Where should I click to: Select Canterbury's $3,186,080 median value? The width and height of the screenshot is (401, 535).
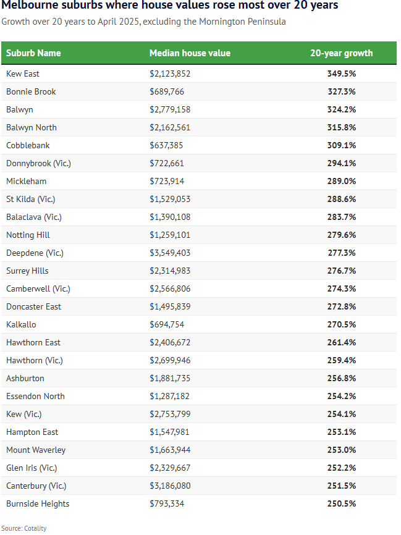click(x=170, y=486)
